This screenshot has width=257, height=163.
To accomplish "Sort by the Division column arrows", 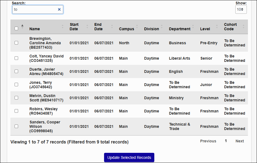I will [162, 27].
